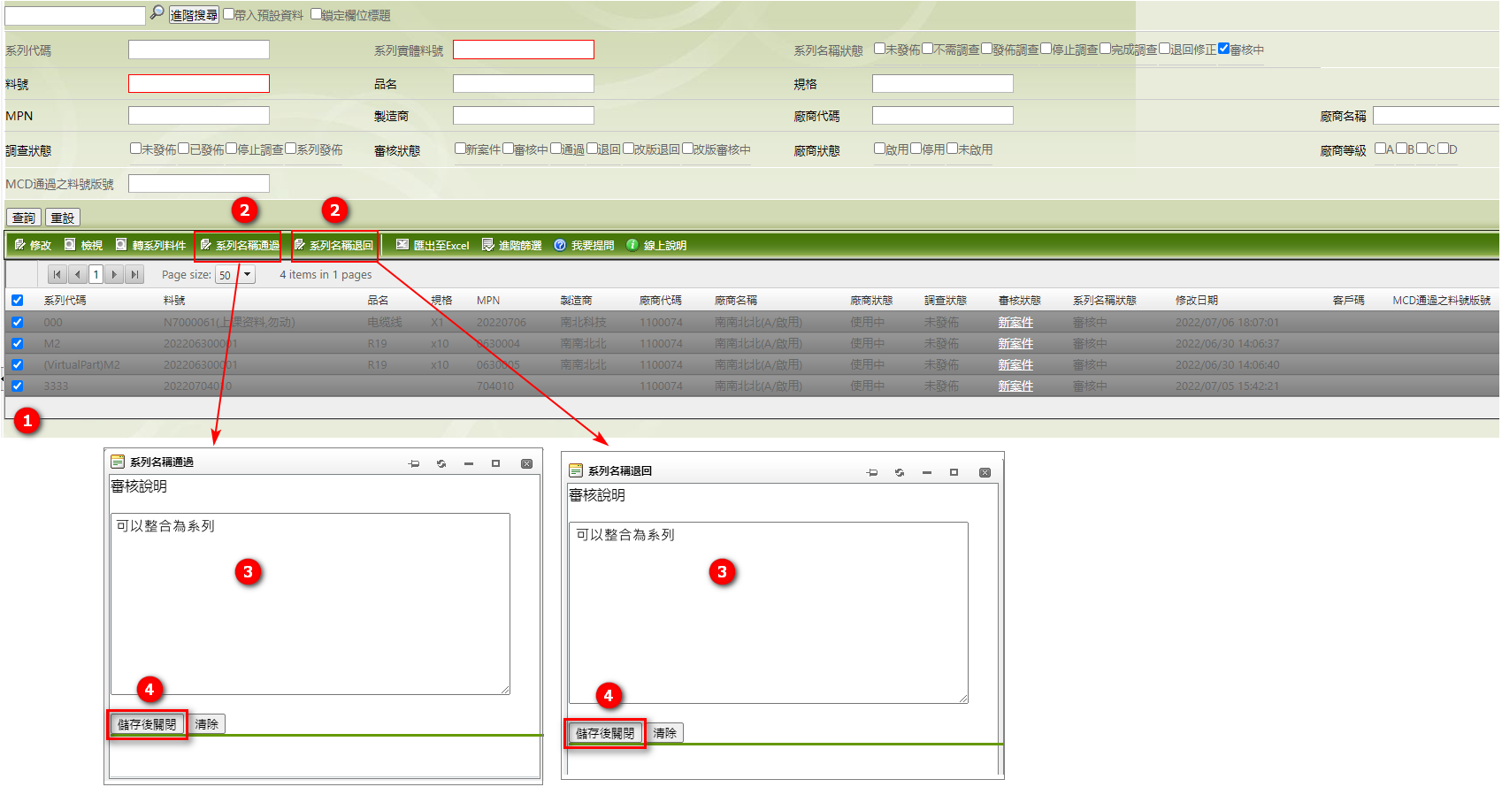Click 審核說明 textarea in 系列名稱通過 dialog
The image size is (1502, 787).
pyautogui.click(x=310, y=604)
